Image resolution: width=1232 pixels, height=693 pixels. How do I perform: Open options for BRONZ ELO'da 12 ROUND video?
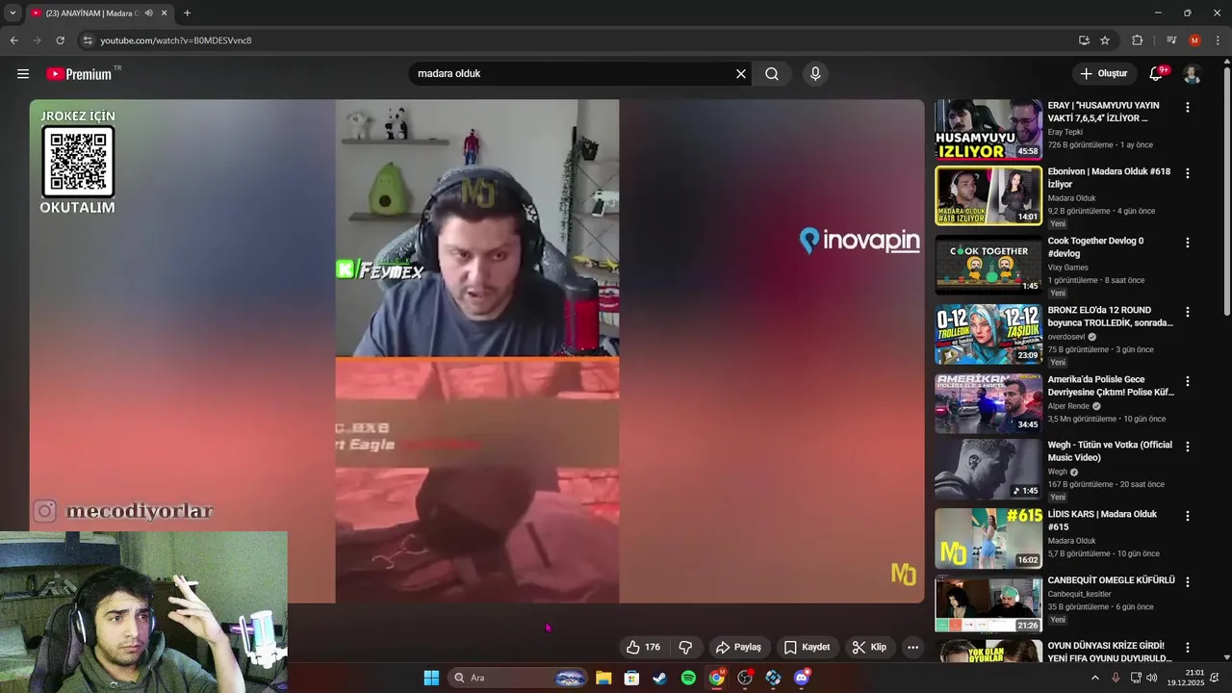[x=1187, y=312]
